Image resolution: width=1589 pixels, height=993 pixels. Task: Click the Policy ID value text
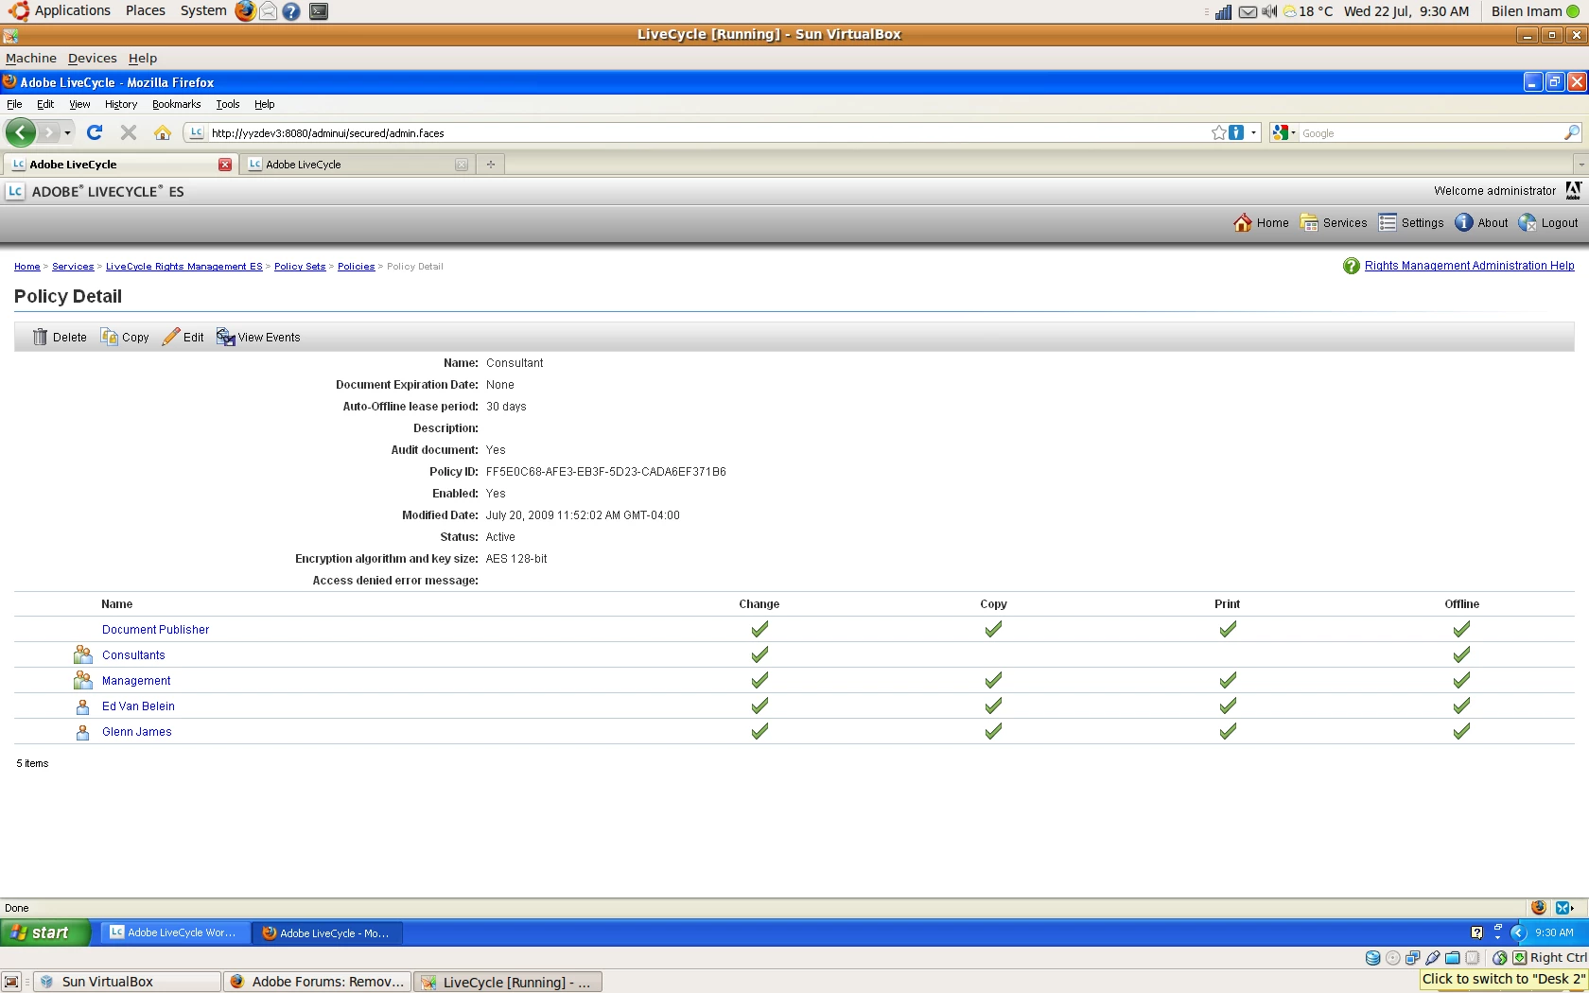[606, 471]
